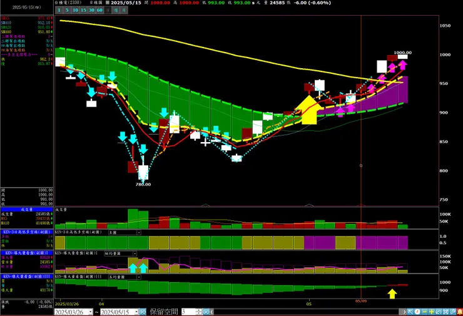Viewport: 463px width, 316px height.
Task: Click left arrow of bottom horizontal scrollbar
Action: (211, 312)
